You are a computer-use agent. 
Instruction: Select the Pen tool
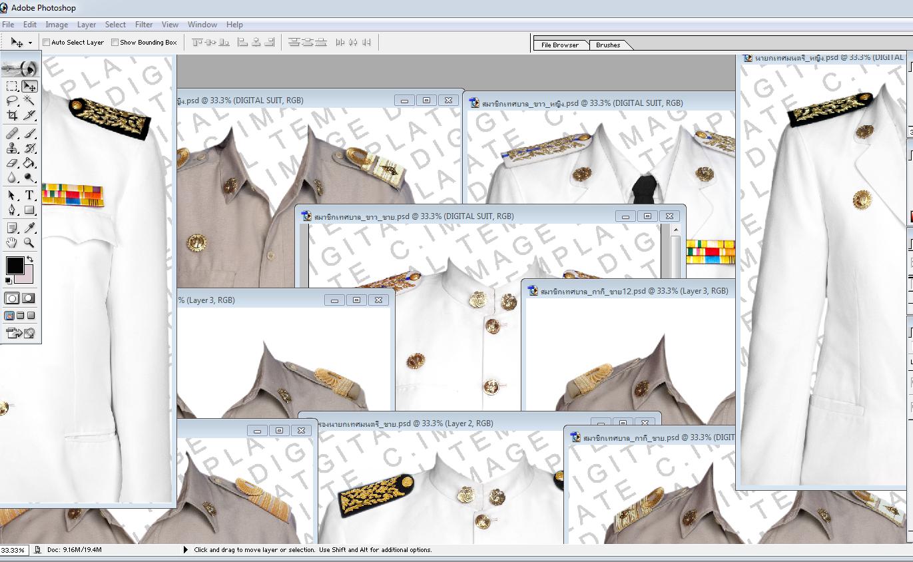(12, 210)
